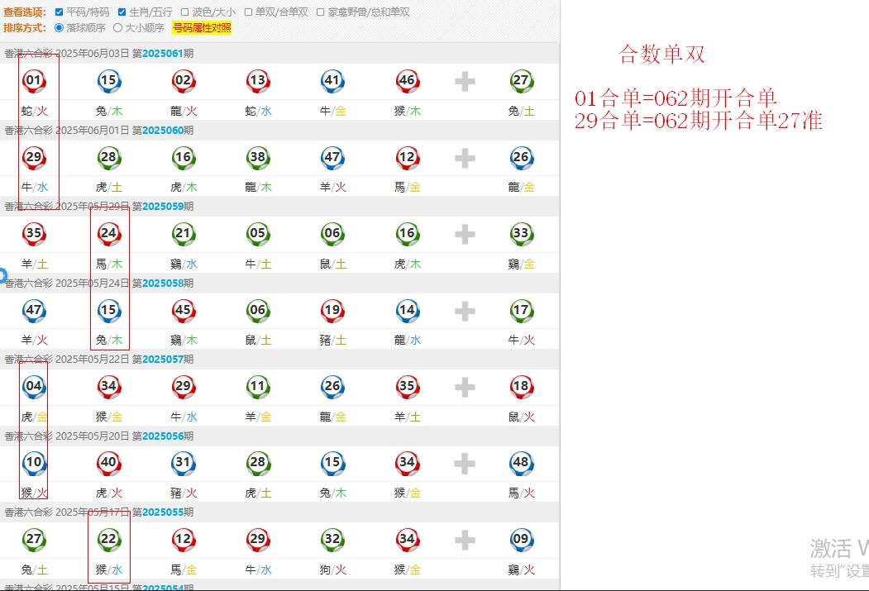Select ball 19 in draw 2025058

[x=332, y=310]
